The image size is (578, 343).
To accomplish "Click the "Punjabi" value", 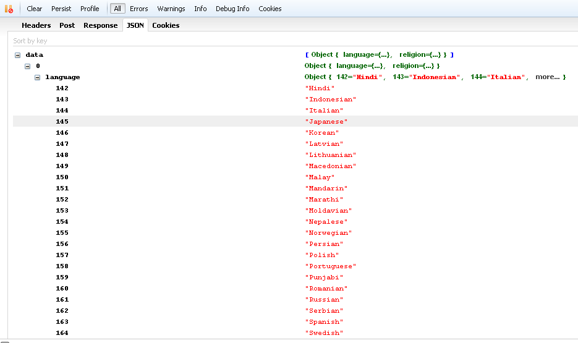I will pos(324,277).
